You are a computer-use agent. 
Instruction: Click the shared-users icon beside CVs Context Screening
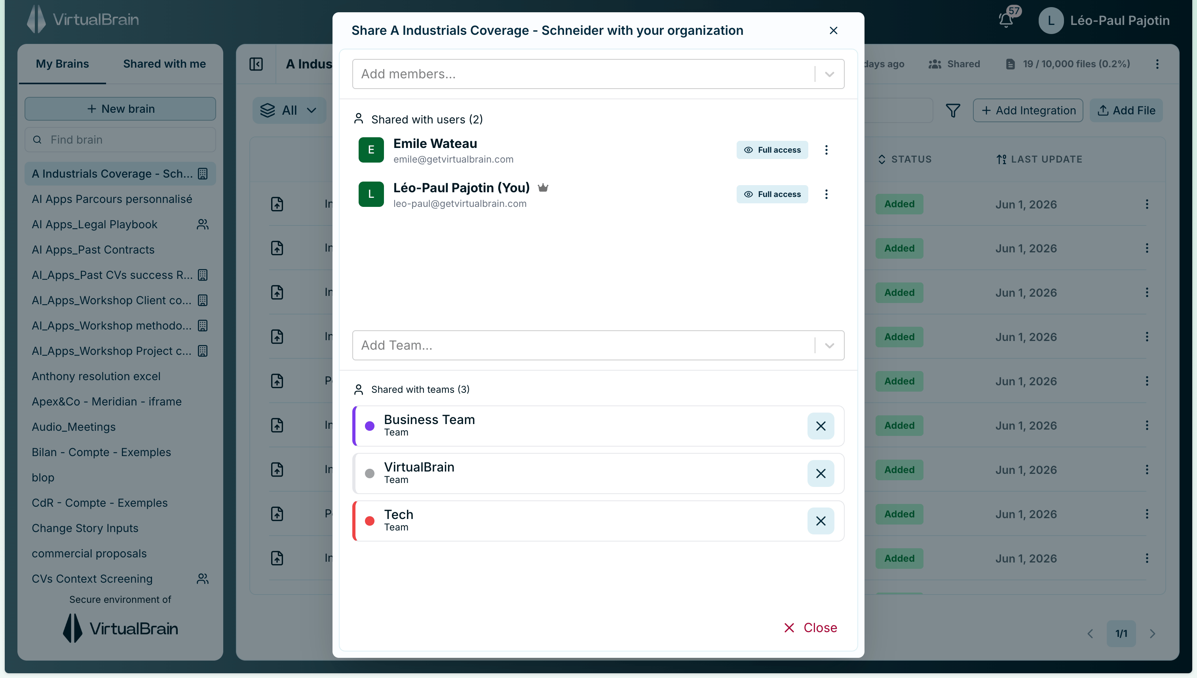coord(203,579)
